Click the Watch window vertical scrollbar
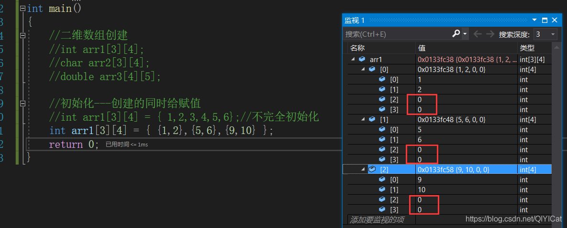 [556, 134]
